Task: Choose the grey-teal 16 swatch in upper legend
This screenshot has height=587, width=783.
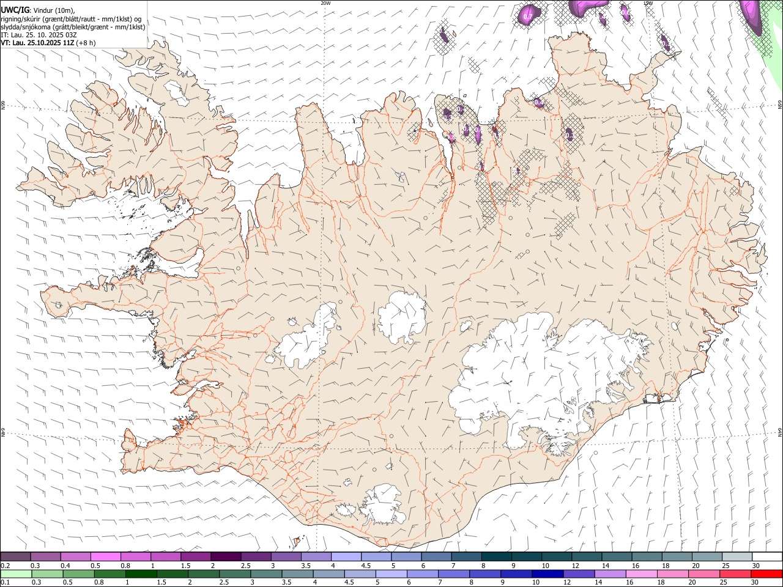Action: [x=648, y=556]
